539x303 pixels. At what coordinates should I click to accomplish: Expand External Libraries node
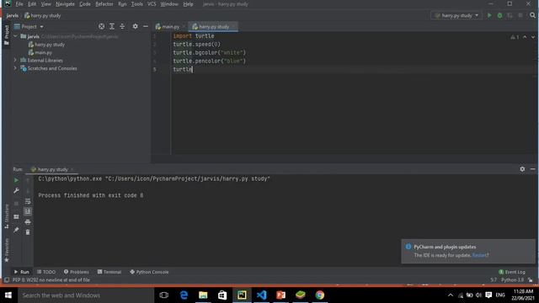(x=15, y=60)
